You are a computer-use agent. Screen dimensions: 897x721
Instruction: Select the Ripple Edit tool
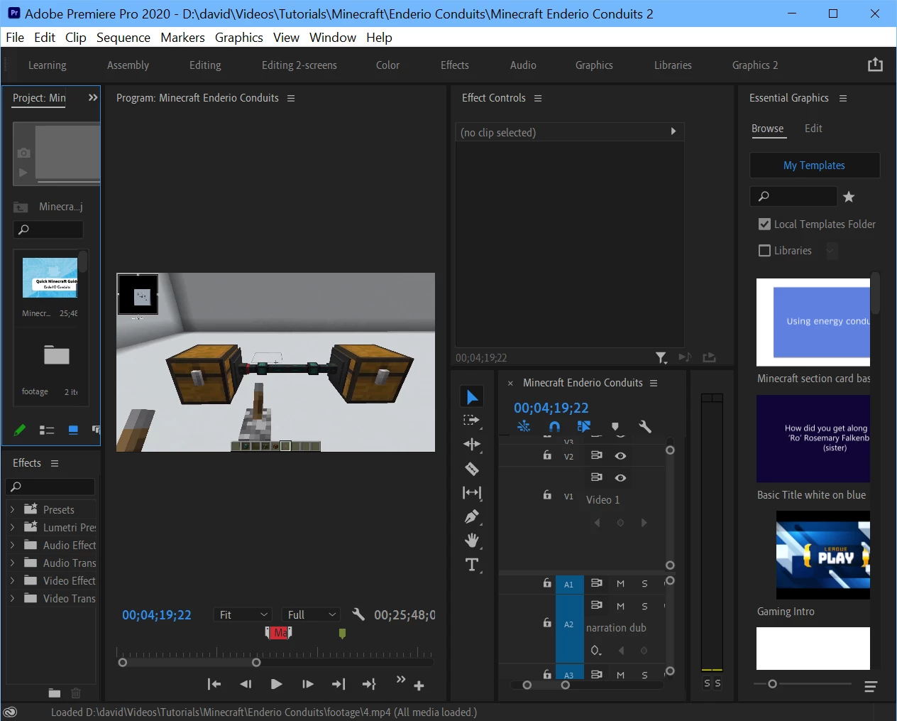[x=472, y=445]
